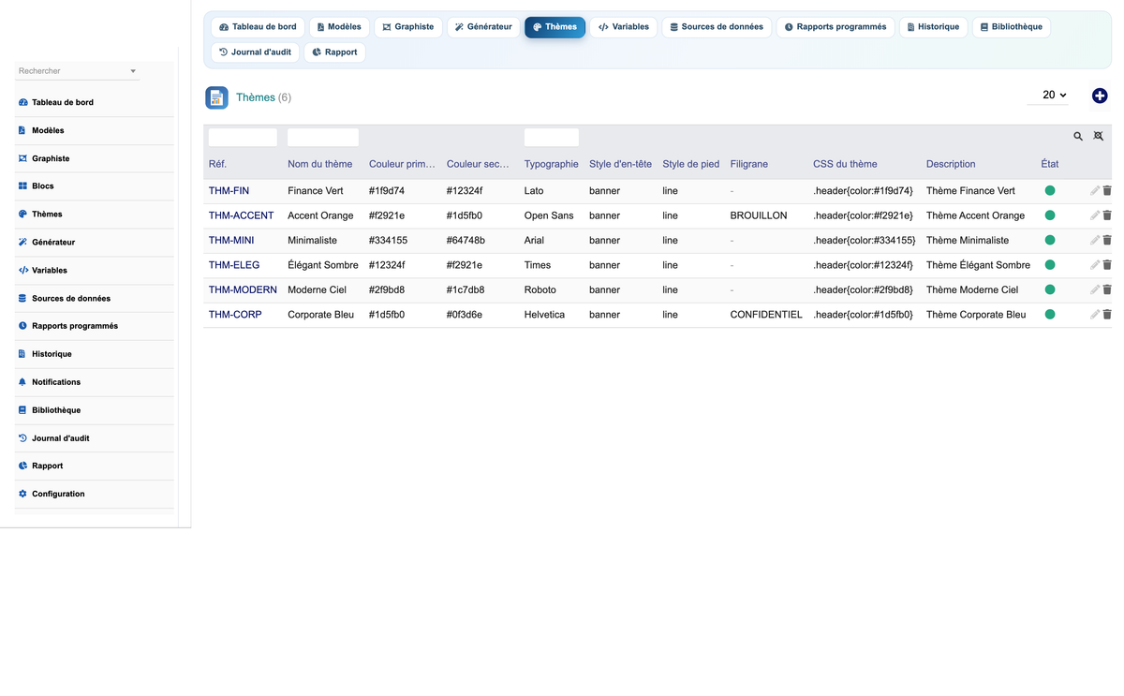Viewport: 1124px width, 696px height.
Task: Expand the sidebar Rechercher dropdown arrow
Action: click(133, 71)
